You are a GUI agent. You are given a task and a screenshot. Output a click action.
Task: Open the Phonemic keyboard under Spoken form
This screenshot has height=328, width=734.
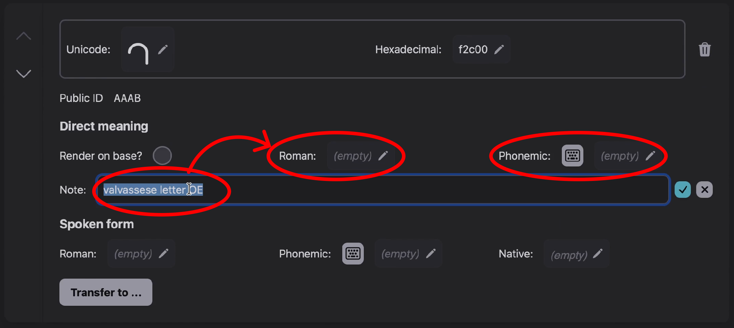353,253
